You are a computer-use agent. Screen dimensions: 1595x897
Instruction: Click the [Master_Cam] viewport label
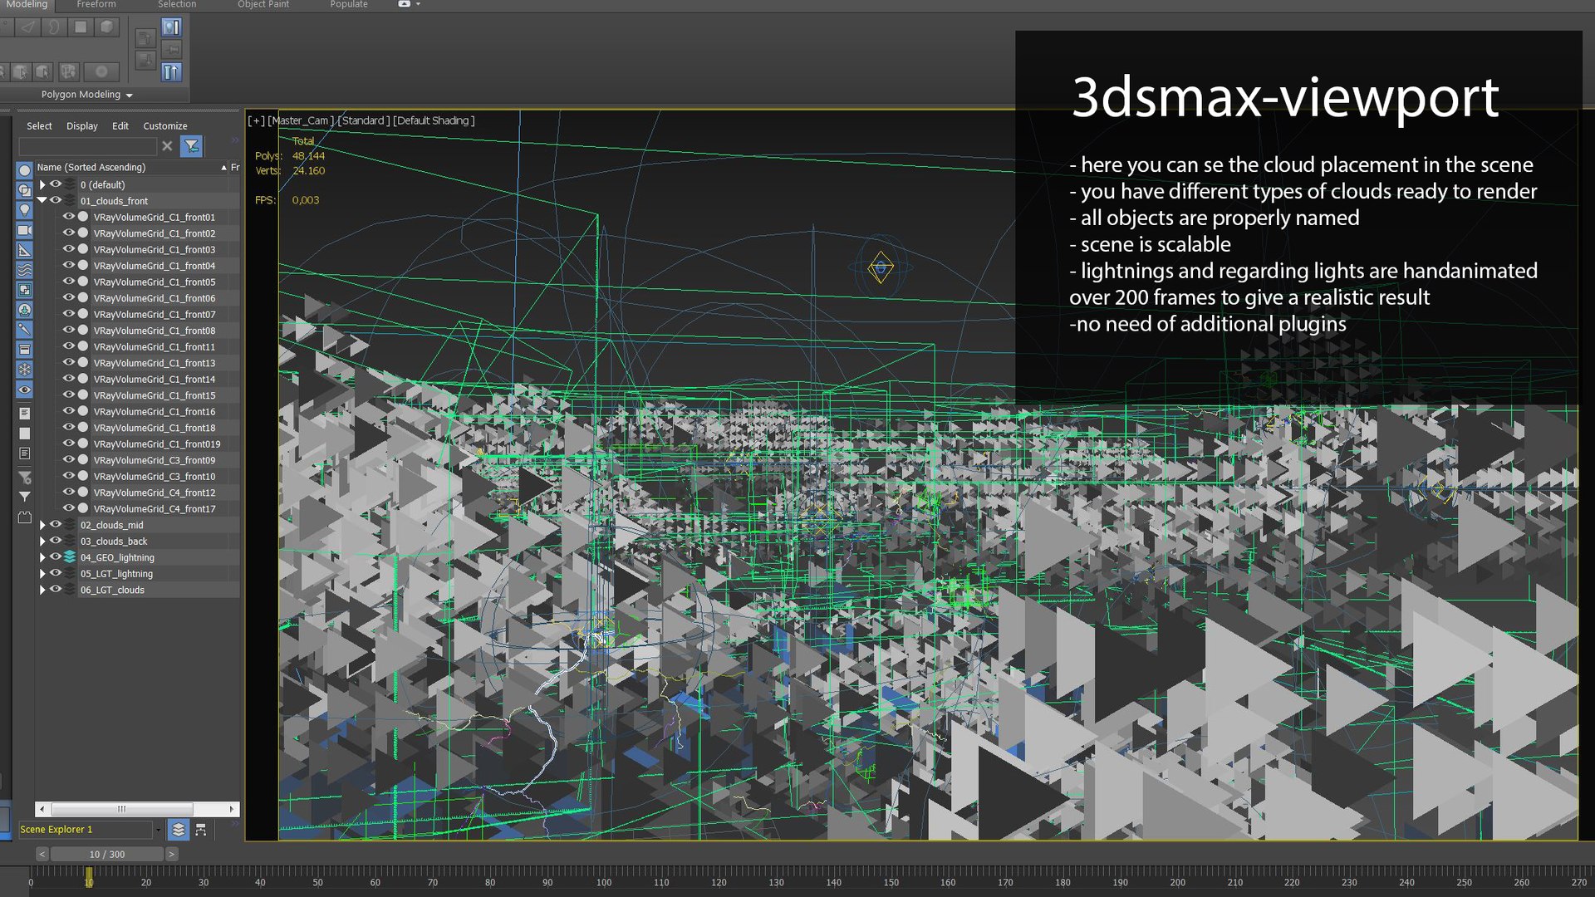pos(301,120)
